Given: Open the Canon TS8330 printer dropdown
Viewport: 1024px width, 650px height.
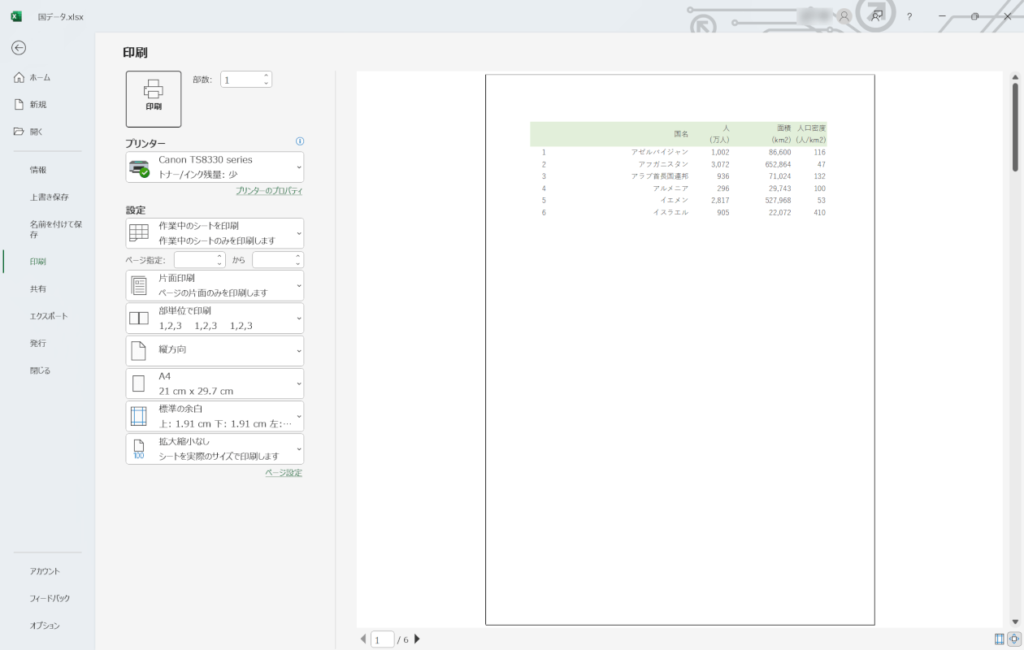Looking at the screenshot, I should click(x=215, y=167).
